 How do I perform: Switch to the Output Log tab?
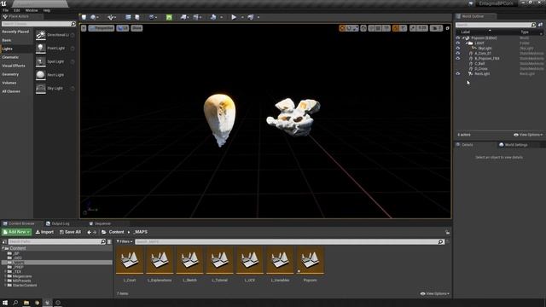58,223
